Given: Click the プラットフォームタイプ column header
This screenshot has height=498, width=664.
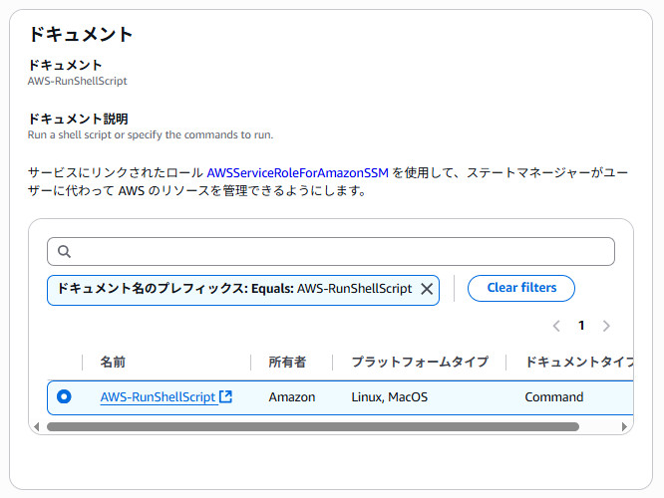Looking at the screenshot, I should click(420, 362).
